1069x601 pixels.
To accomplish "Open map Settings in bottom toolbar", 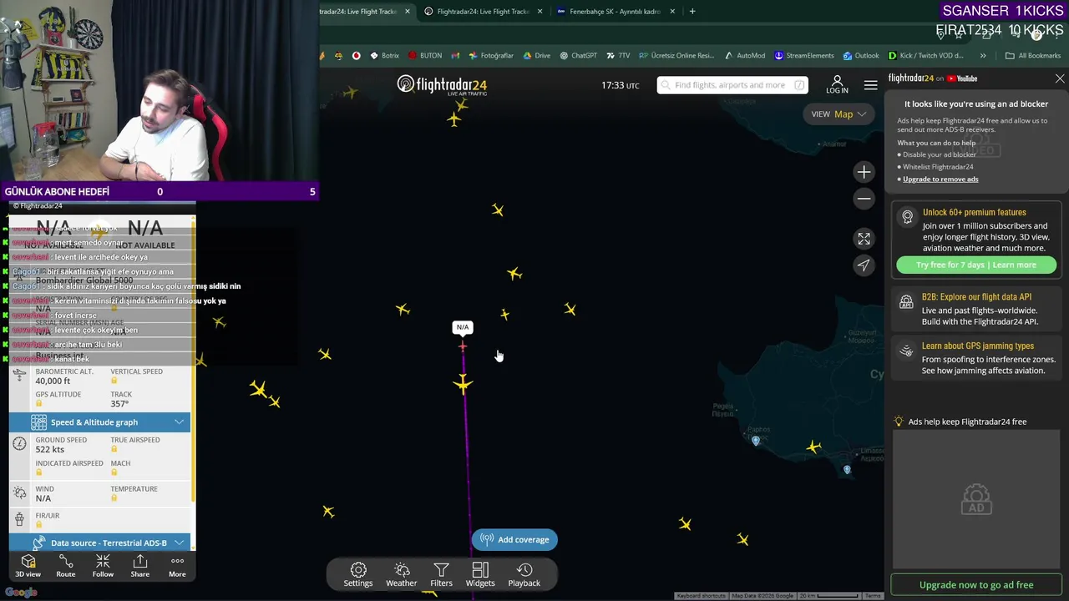I will click(x=357, y=574).
